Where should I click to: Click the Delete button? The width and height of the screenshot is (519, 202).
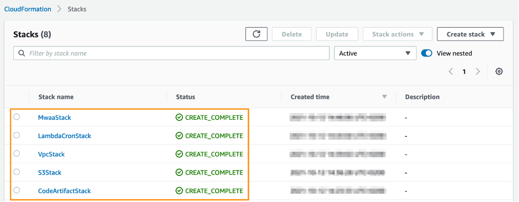[x=292, y=34]
